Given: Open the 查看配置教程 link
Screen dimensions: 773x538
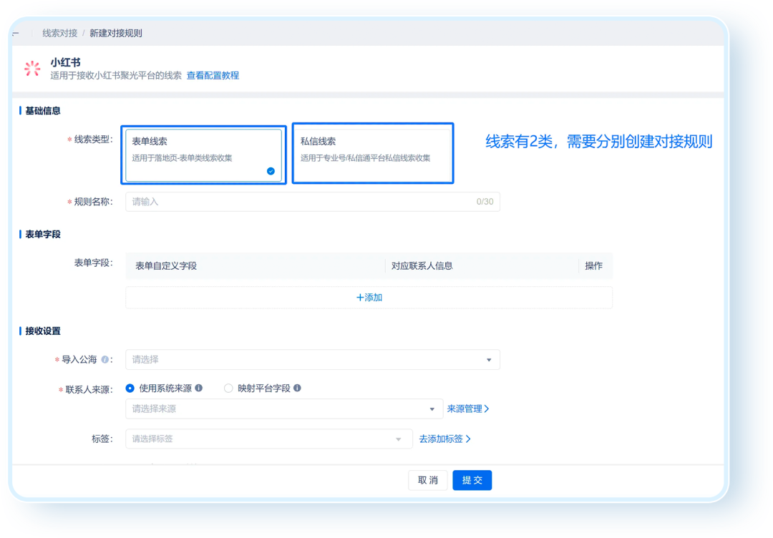Looking at the screenshot, I should point(213,75).
